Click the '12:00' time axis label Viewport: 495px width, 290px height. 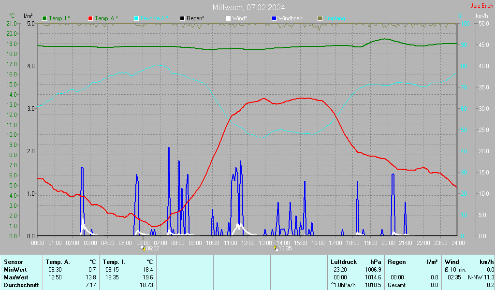click(248, 243)
